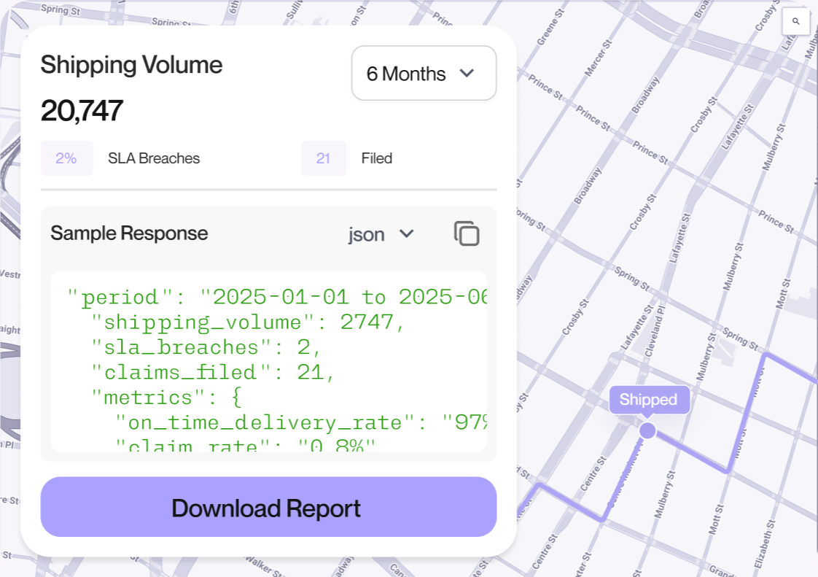Download the shipping report
This screenshot has height=577, width=818.
[268, 508]
